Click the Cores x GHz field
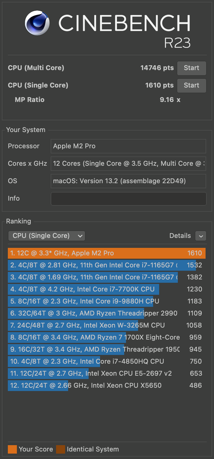This screenshot has height=459, width=214. [x=128, y=164]
